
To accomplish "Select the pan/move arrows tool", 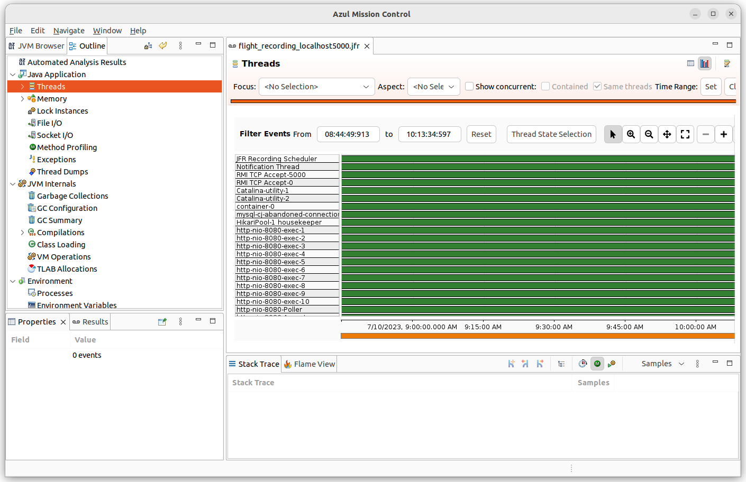I will point(667,134).
